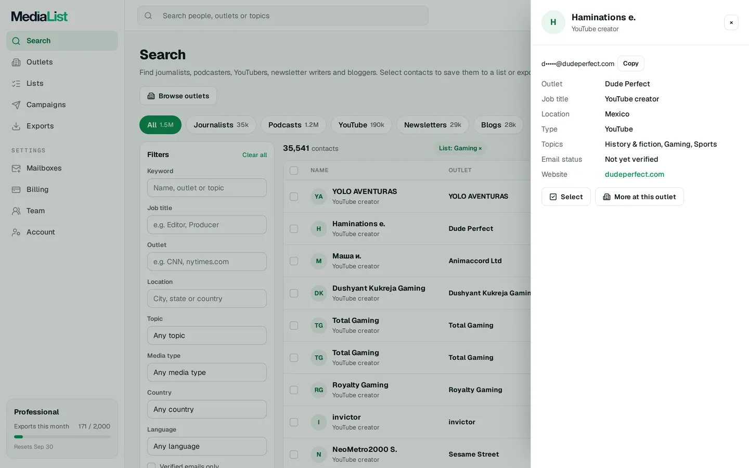The height and width of the screenshot is (468, 749).
Task: Switch to the Journalists 35k tab
Action: [x=221, y=125]
